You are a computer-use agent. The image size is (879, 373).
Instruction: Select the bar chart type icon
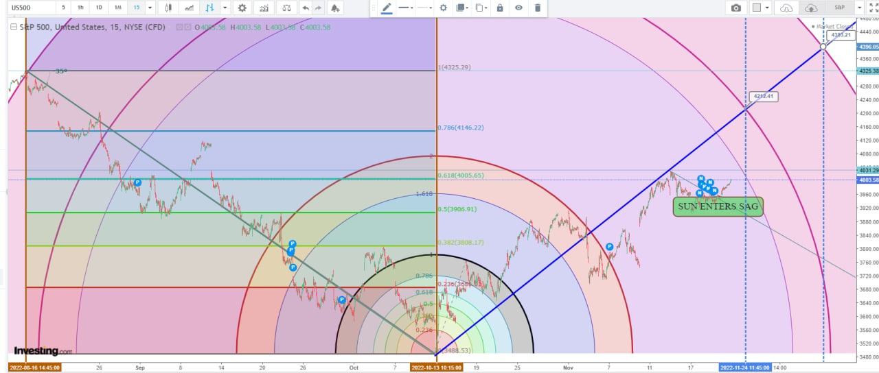click(209, 8)
